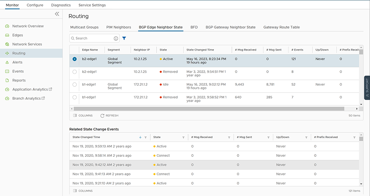Open the Diagnostics top menu

tap(61, 5)
